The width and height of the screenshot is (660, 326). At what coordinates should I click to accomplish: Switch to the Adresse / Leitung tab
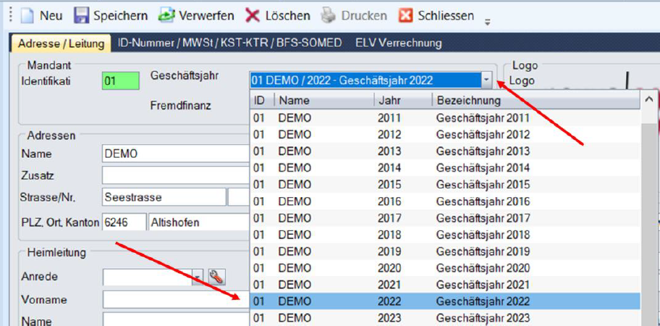pos(61,43)
